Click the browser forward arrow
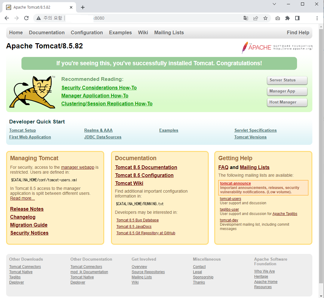The height and width of the screenshot is (298, 324). point(17,18)
